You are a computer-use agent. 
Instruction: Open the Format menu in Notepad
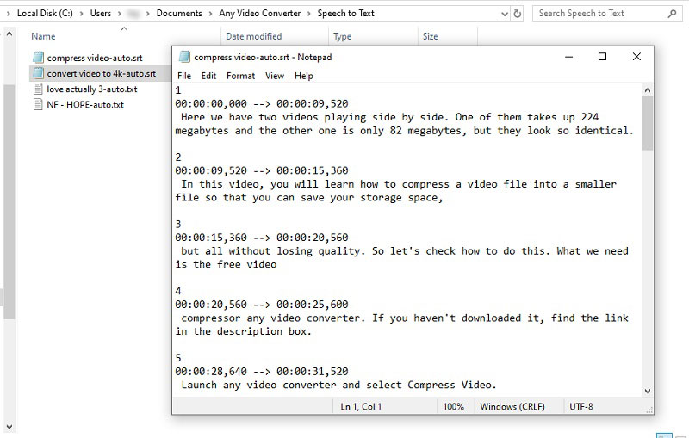pos(240,76)
